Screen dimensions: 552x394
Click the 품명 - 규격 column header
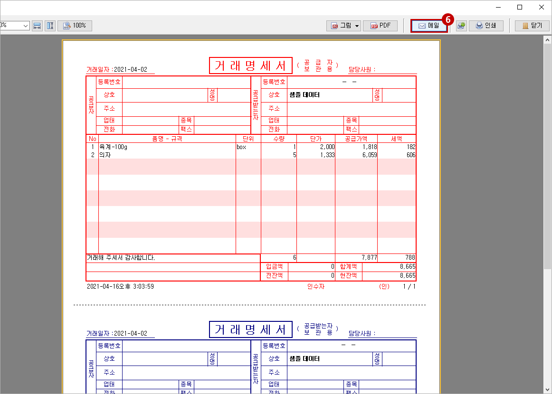(167, 139)
